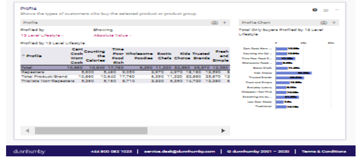Minimize the Profile widget with the dash icon
The width and height of the screenshot is (358, 160).
(337, 10)
